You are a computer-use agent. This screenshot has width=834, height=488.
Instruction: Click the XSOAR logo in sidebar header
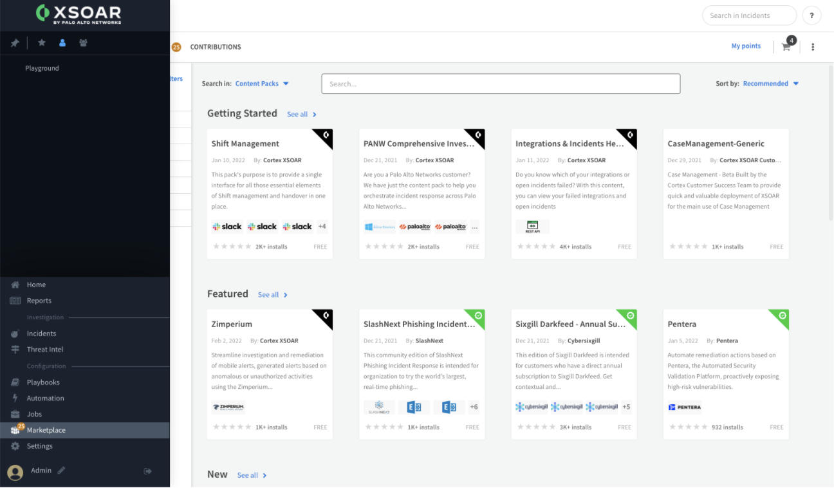(x=78, y=13)
